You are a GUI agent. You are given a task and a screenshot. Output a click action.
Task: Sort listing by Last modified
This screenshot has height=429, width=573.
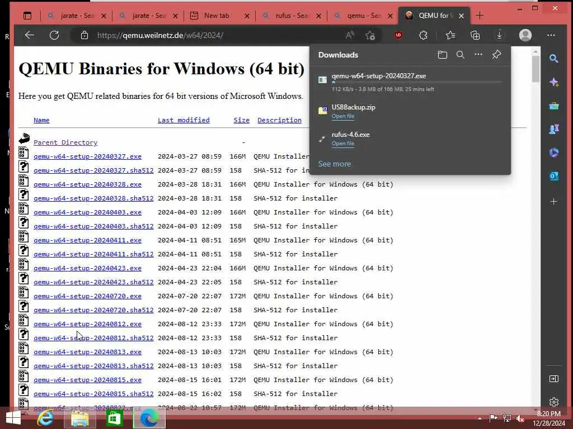click(184, 120)
